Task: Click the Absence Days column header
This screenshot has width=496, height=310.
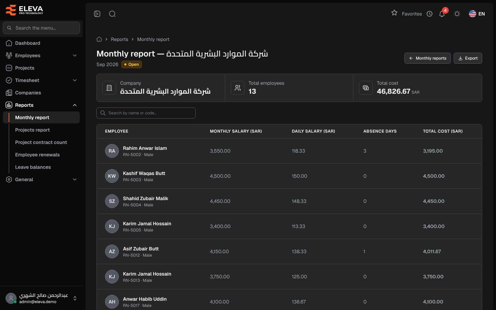Action: pos(380,131)
